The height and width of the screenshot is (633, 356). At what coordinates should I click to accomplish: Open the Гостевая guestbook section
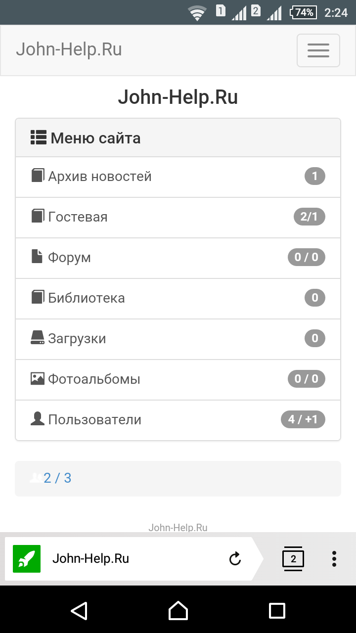(78, 217)
